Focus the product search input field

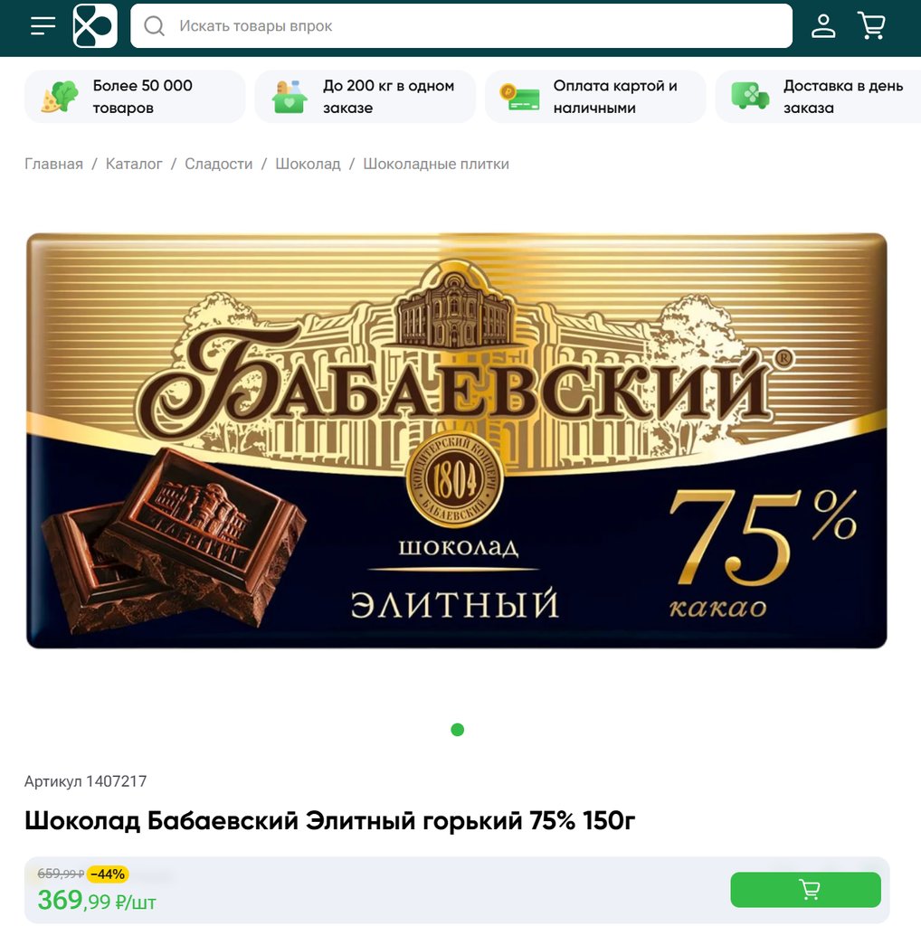tap(461, 26)
